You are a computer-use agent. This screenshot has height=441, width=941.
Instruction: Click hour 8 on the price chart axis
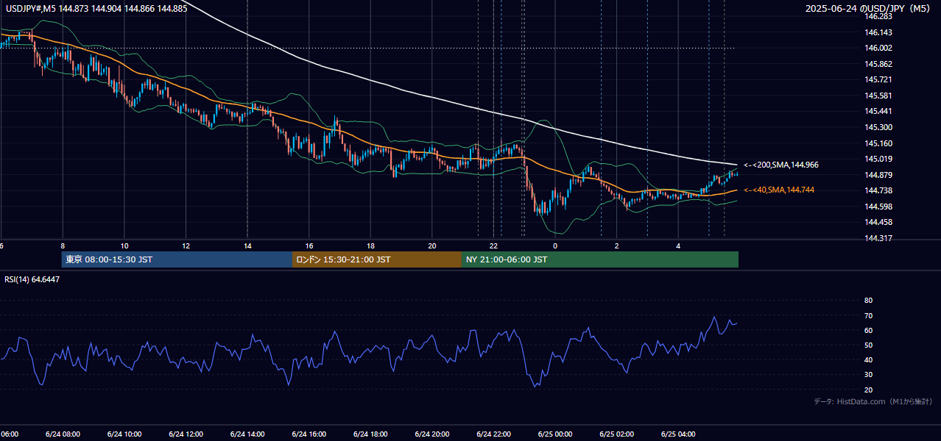coord(63,245)
